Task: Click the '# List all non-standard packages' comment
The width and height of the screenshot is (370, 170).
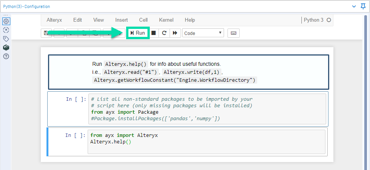Action: point(171,99)
